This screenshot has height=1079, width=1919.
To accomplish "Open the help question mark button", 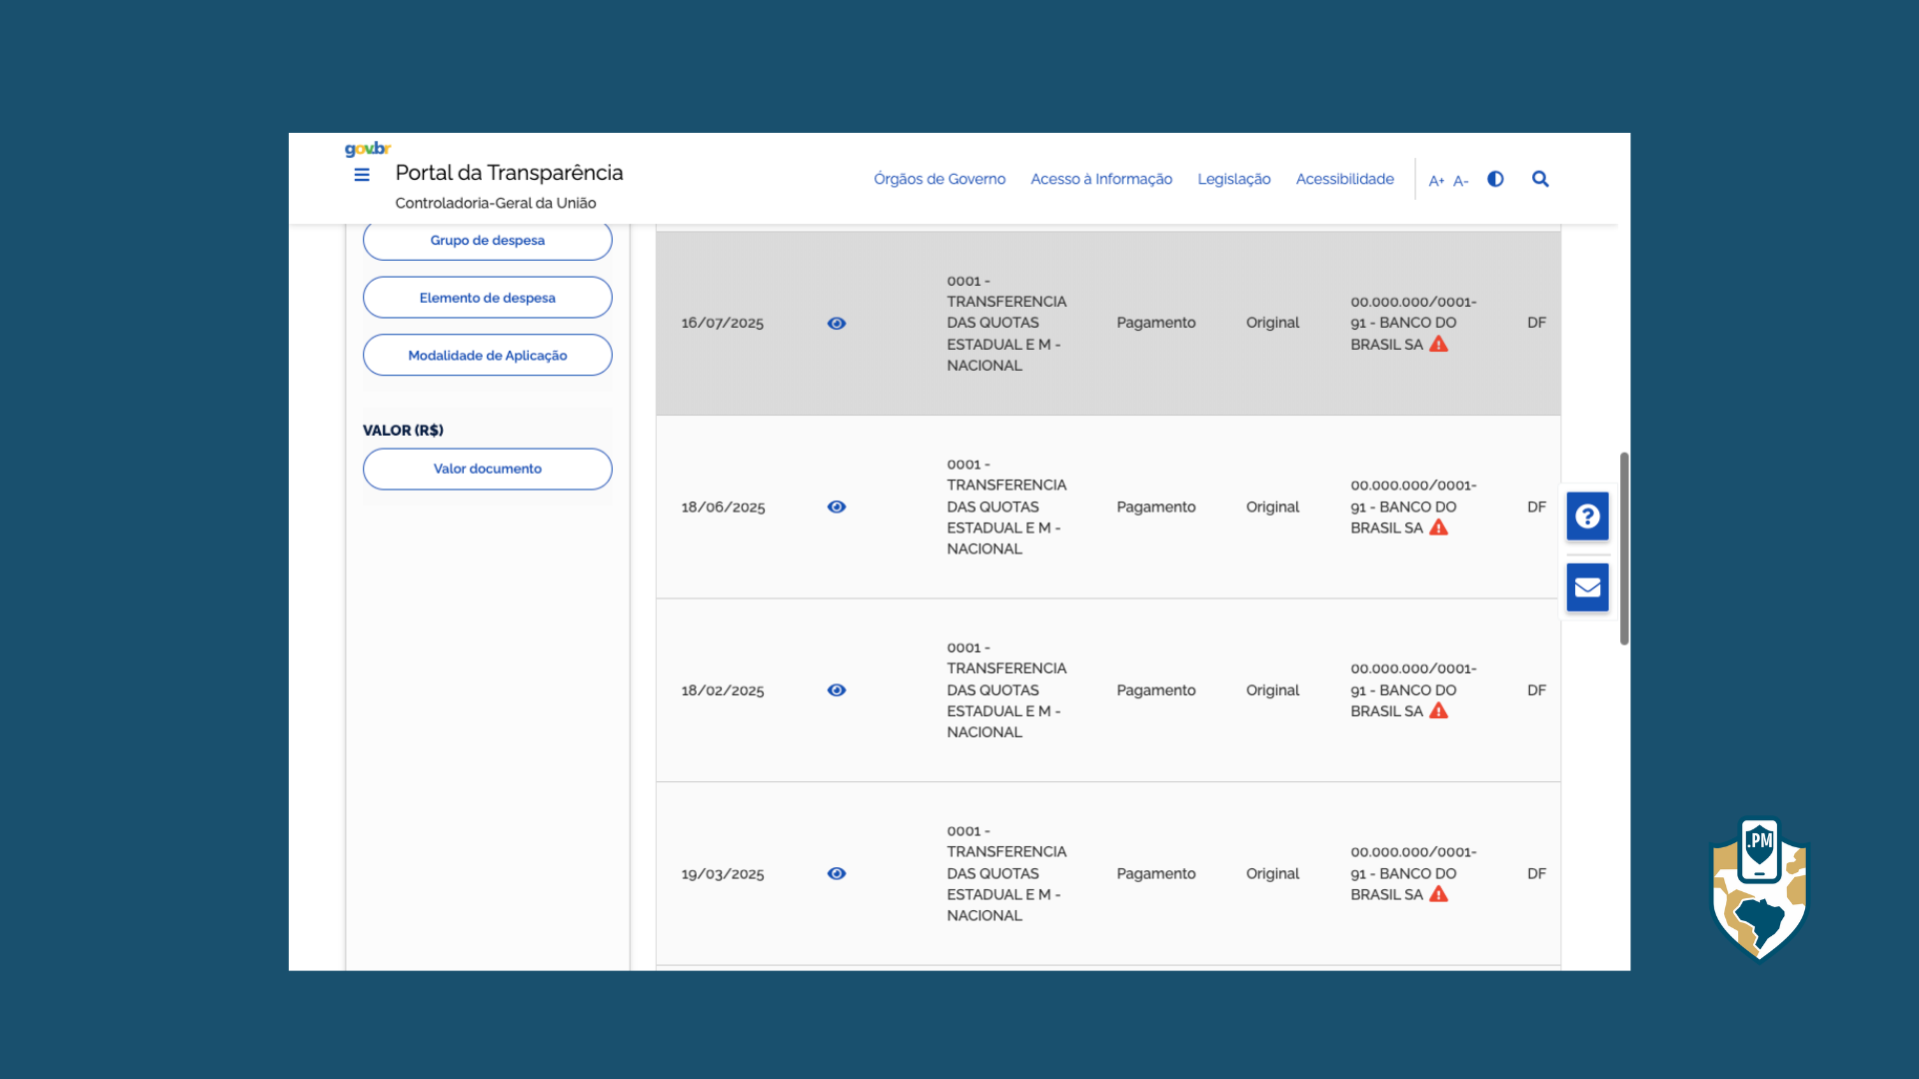I will click(x=1587, y=517).
